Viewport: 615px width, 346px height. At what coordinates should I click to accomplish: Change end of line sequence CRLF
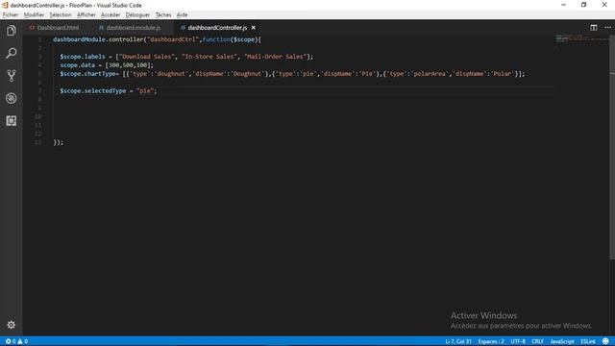pyautogui.click(x=537, y=341)
